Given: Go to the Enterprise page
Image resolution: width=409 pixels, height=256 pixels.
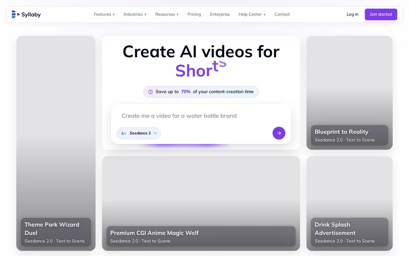Looking at the screenshot, I should 220,14.
